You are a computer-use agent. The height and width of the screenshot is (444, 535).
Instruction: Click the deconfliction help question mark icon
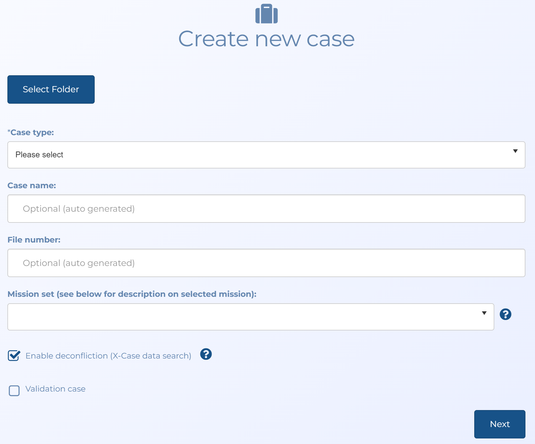click(x=206, y=355)
